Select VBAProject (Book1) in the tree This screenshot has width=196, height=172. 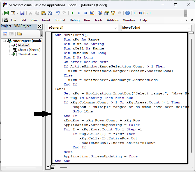[x=28, y=41]
